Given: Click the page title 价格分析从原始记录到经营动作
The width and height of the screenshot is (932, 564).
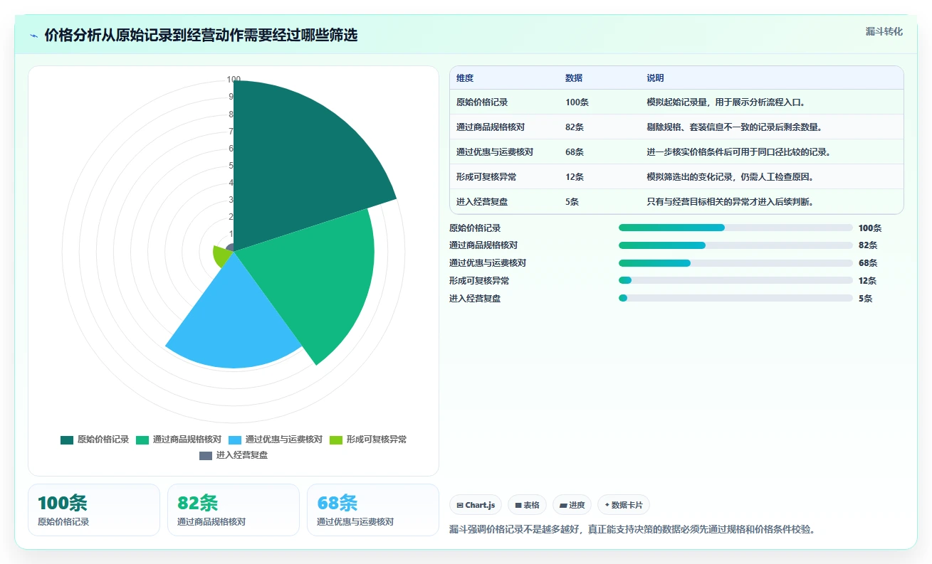Looking at the screenshot, I should pos(201,36).
